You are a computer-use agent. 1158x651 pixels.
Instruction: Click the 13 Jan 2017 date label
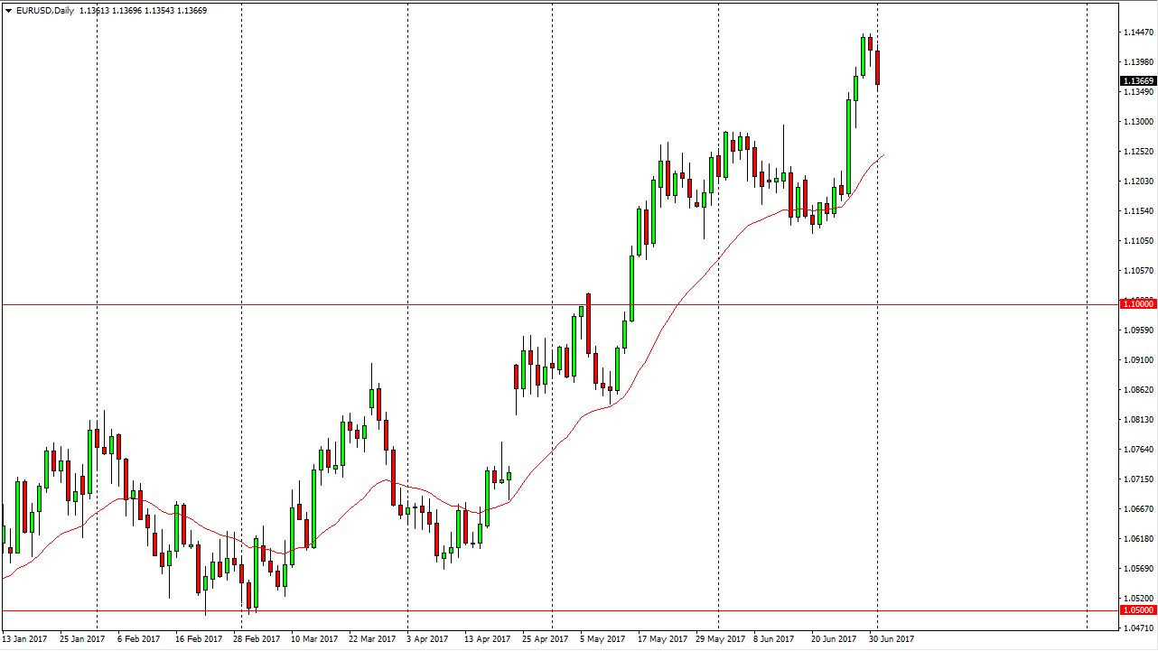click(x=25, y=639)
